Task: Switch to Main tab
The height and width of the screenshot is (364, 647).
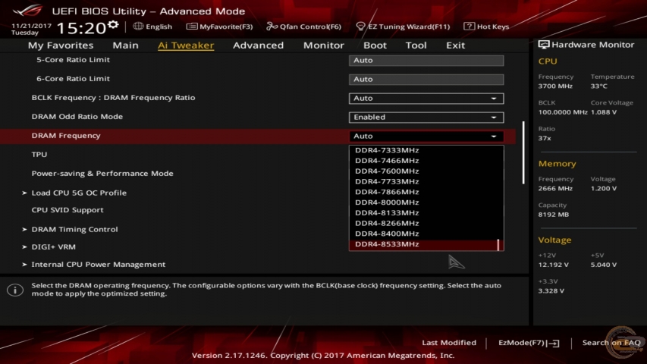Action: pos(125,45)
